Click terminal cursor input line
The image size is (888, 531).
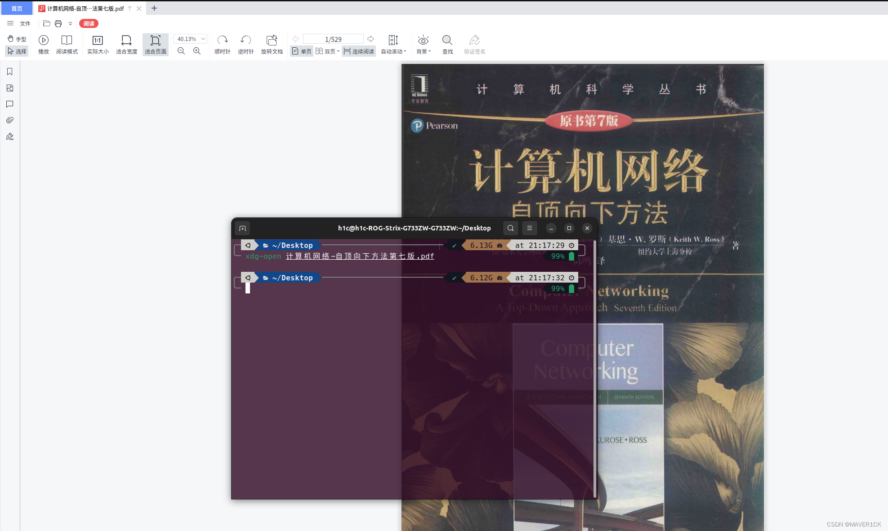(248, 288)
